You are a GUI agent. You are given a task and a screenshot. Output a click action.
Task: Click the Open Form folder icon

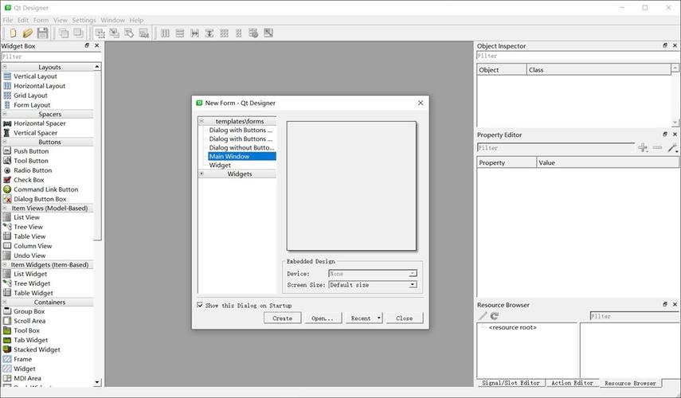click(x=27, y=33)
